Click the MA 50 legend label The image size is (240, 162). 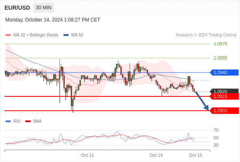click(x=77, y=35)
